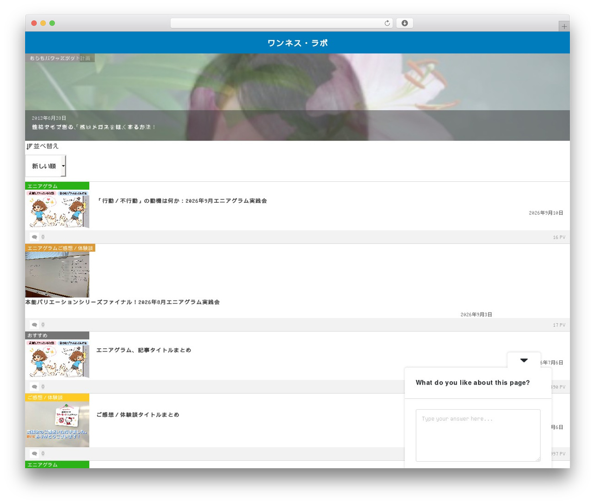Collapse the feedback widget with the down arrow
595x504 pixels.
524,360
